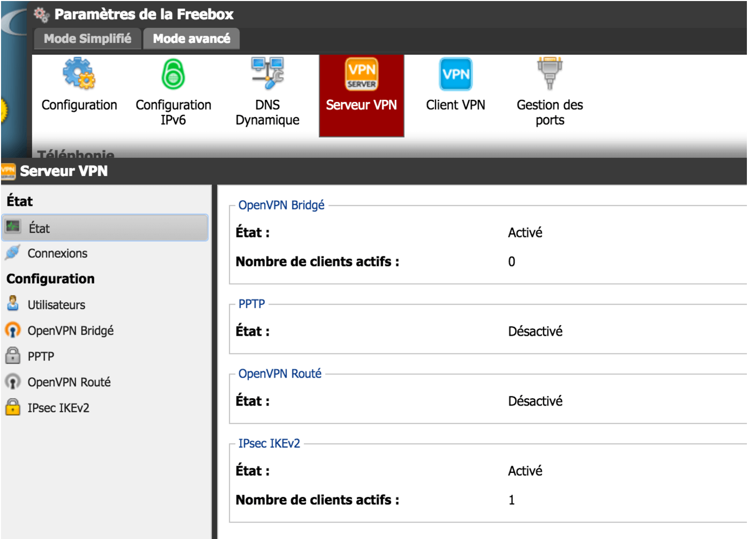This screenshot has height=539, width=750.
Task: Click the PPTP grey padlock icon
Action: click(13, 355)
